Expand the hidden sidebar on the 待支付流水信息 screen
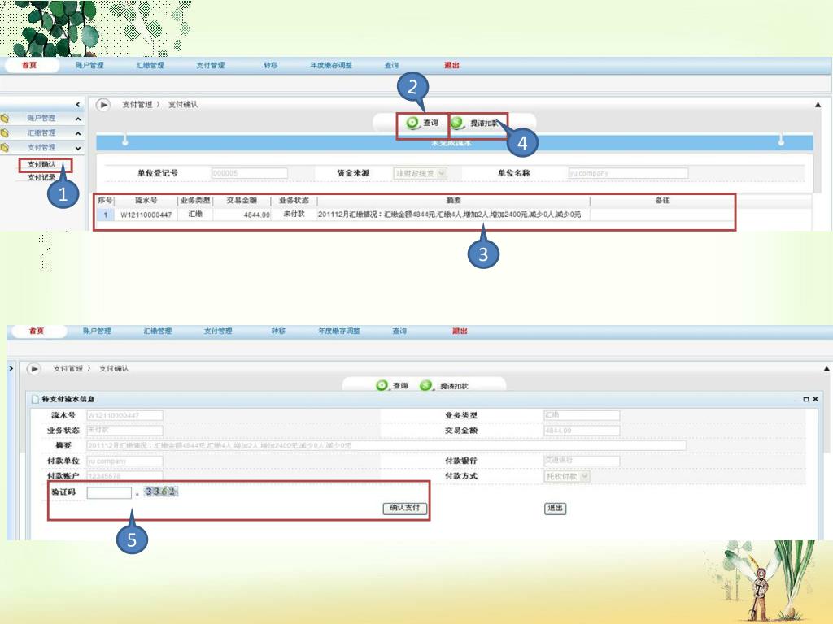The image size is (833, 624). click(x=11, y=368)
